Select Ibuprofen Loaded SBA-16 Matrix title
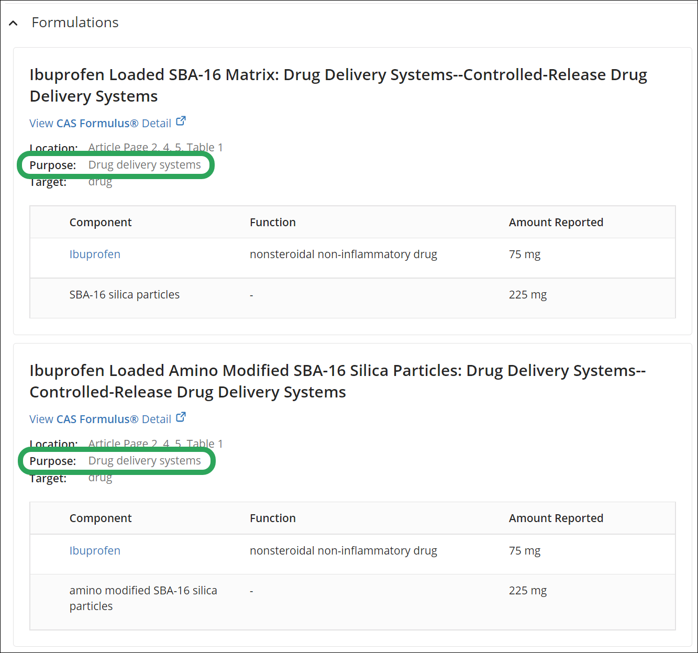Viewport: 698px width, 653px height. pyautogui.click(x=338, y=85)
